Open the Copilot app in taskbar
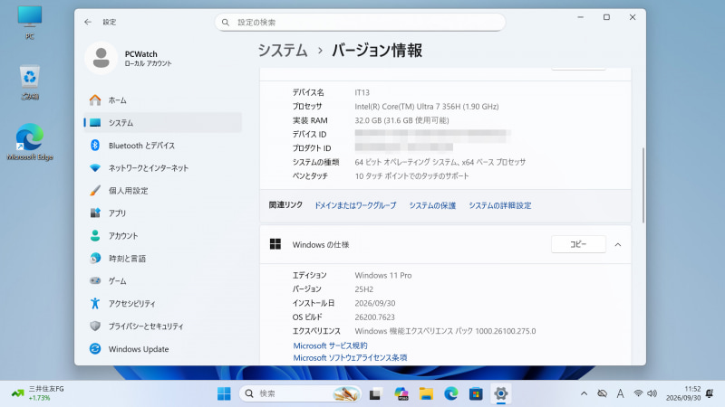The height and width of the screenshot is (407, 725). (x=401, y=393)
